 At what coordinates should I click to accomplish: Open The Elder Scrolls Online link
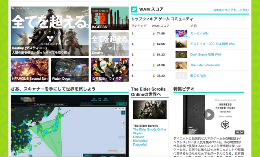pyautogui.click(x=149, y=129)
